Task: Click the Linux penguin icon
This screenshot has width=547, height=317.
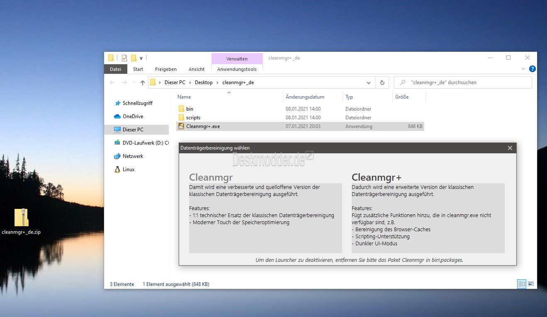Action: [117, 169]
